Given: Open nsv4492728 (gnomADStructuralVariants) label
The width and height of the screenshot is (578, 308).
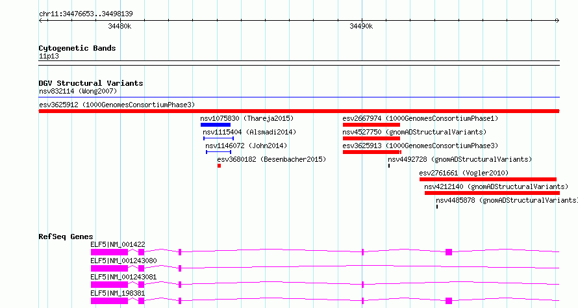Looking at the screenshot, I should pos(460,159).
